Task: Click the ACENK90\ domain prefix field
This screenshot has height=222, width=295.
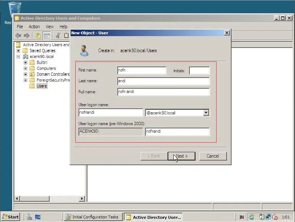Action: 111,132
